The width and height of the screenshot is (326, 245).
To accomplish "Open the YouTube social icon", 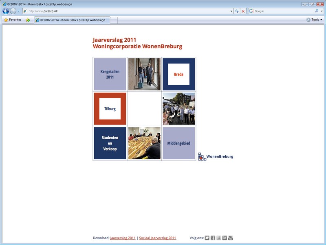I will click(x=231, y=238).
